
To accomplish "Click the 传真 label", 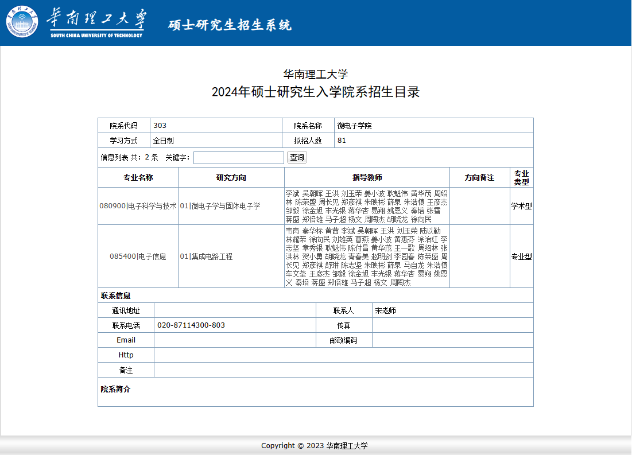I will pos(343,325).
